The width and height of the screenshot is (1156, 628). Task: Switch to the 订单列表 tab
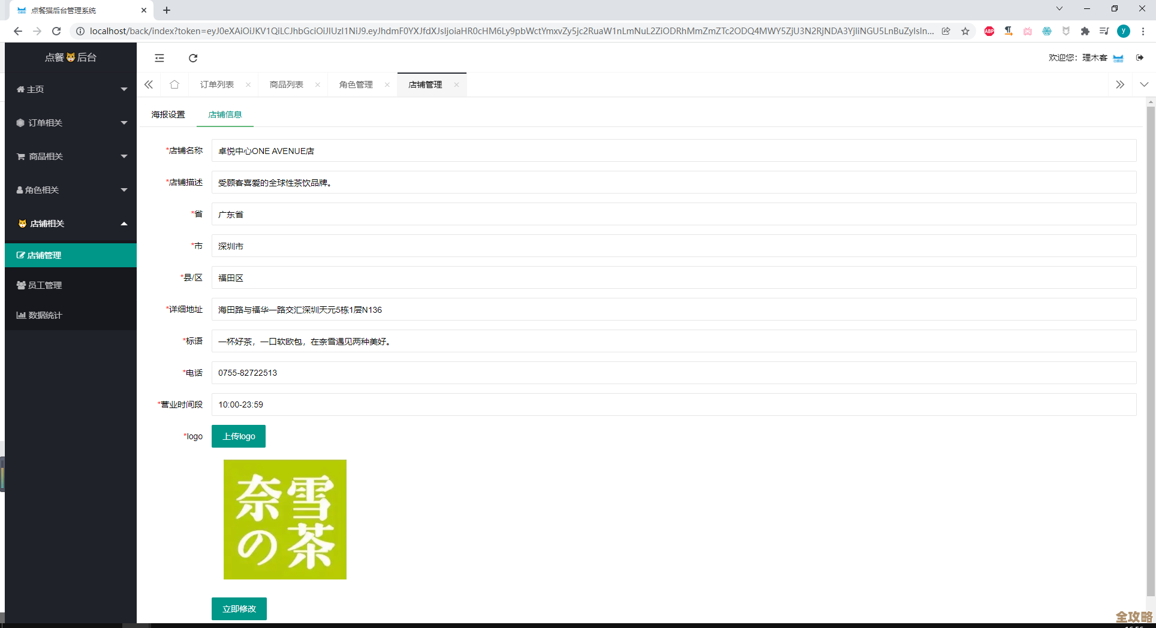tap(217, 84)
